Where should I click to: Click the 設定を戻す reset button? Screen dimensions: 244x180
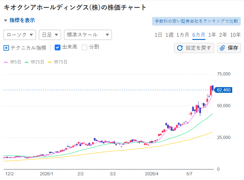[194, 48]
